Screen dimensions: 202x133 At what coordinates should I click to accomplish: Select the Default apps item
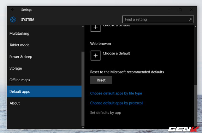click(44, 91)
